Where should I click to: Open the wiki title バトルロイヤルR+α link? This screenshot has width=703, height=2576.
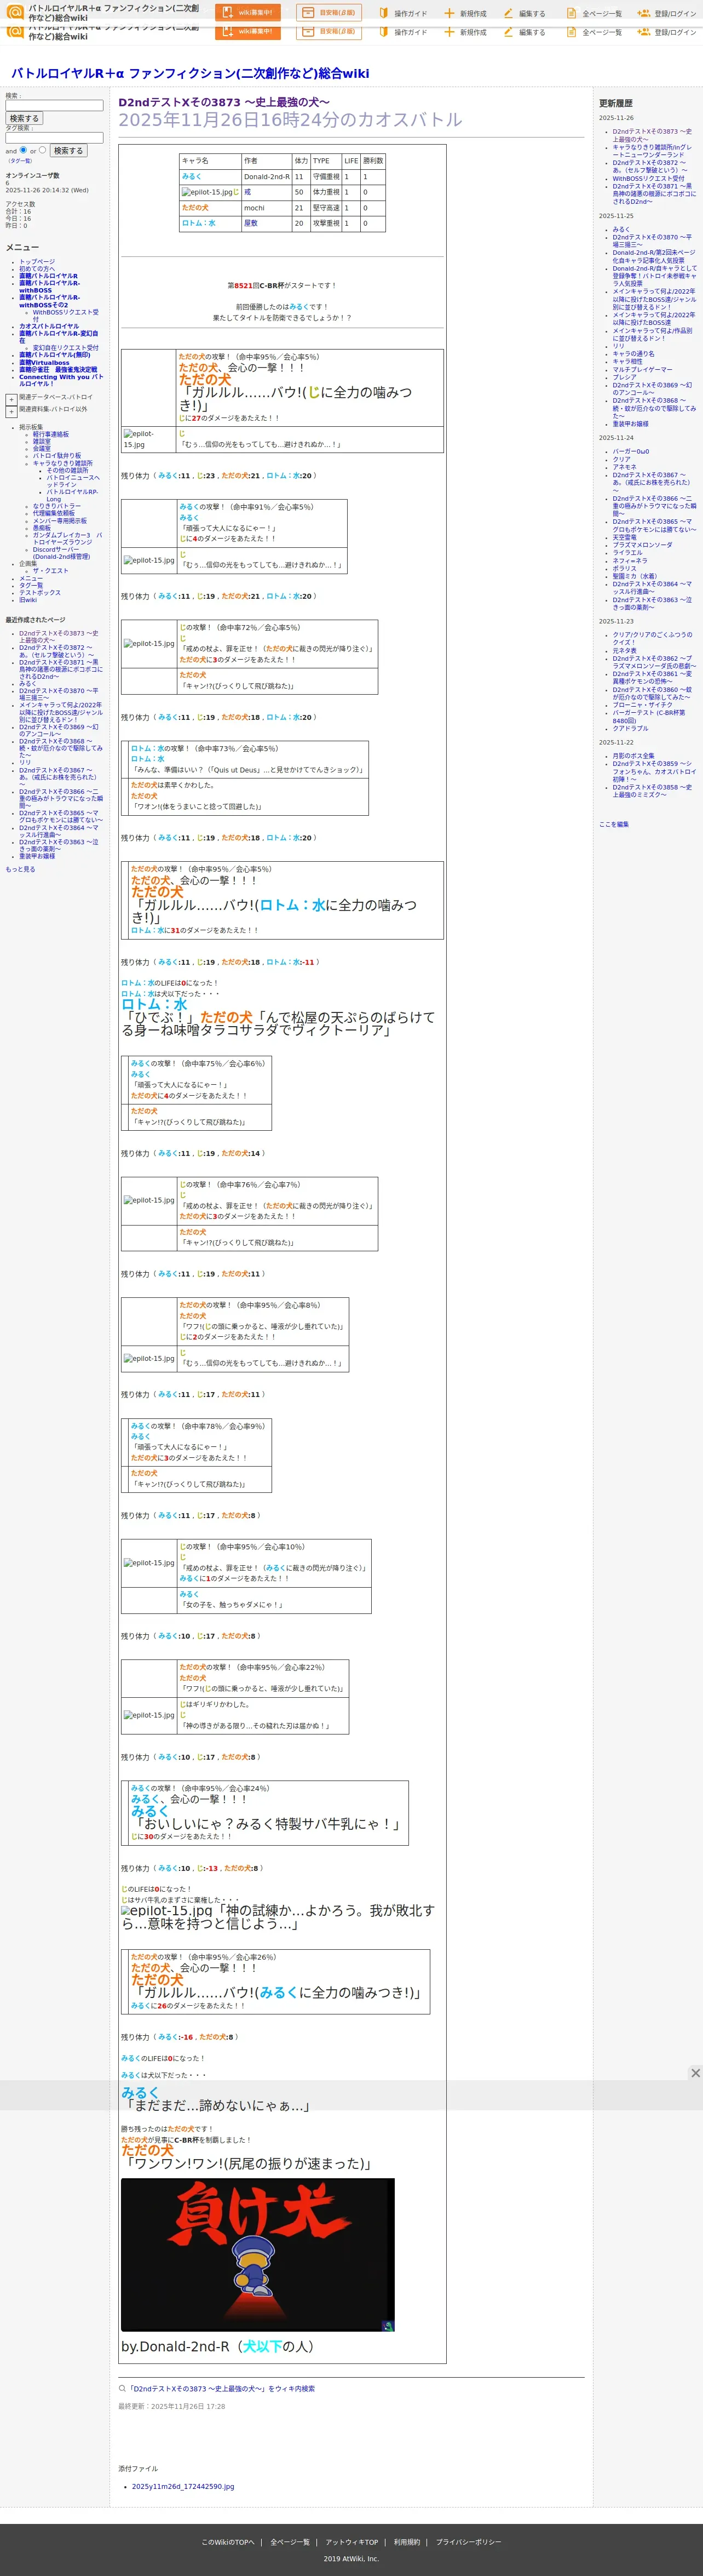[190, 73]
